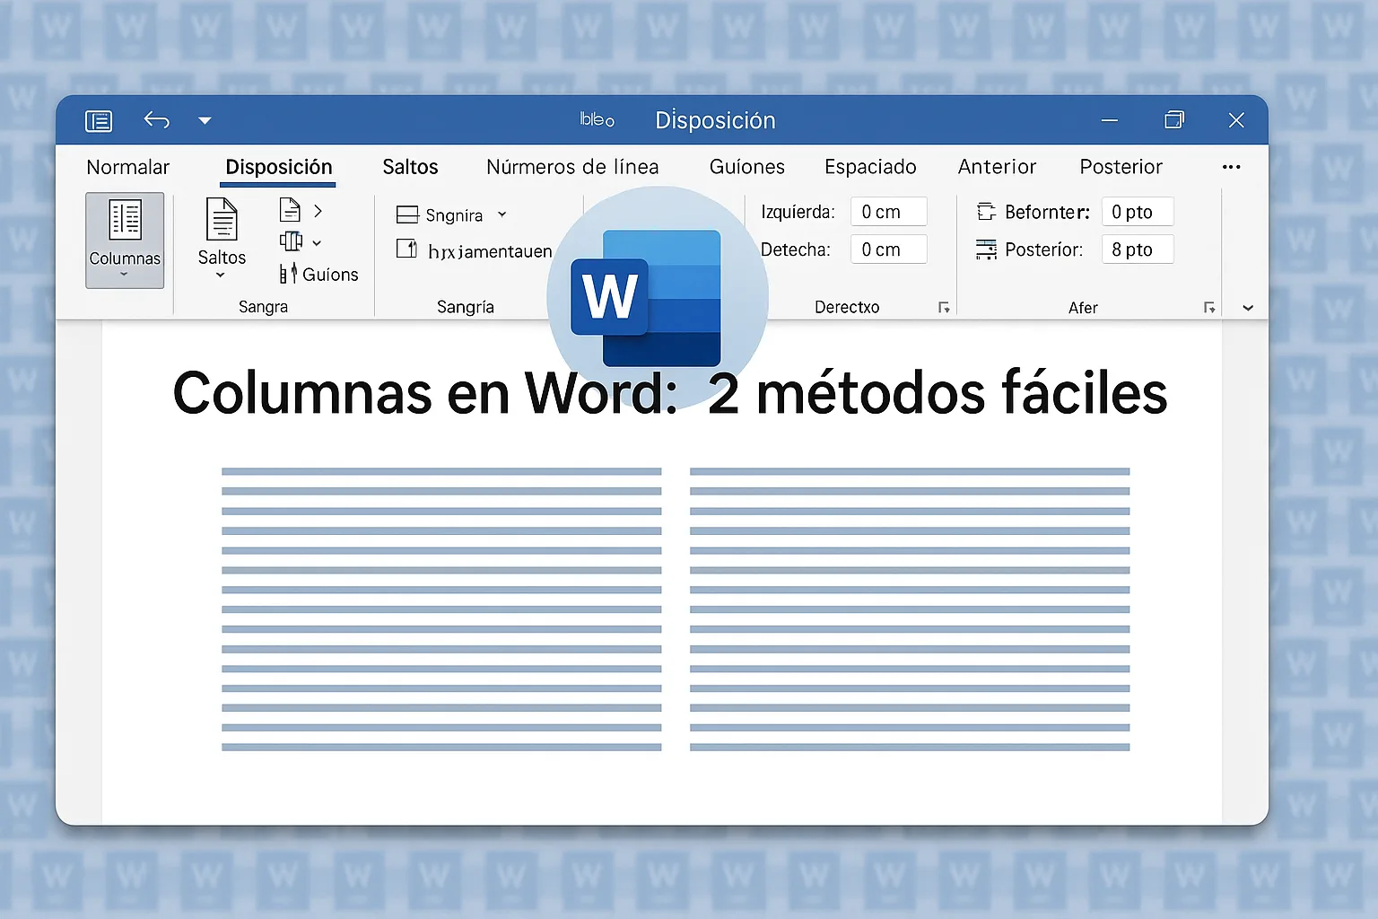
Task: Click the document layout icon in title bar
Action: coord(99,120)
